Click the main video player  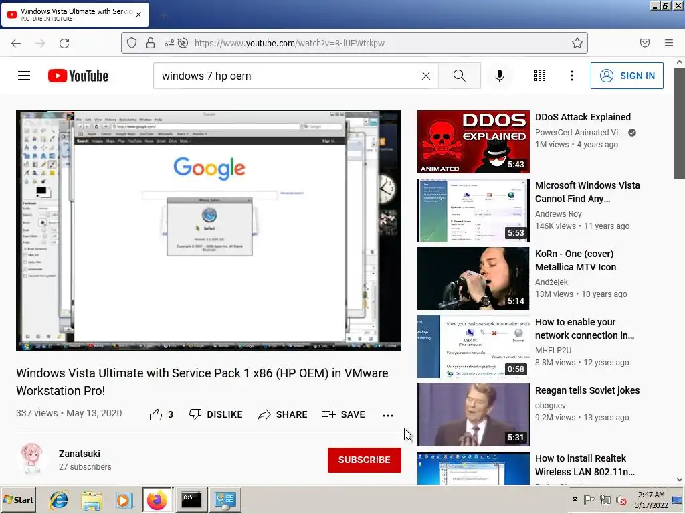click(x=209, y=231)
